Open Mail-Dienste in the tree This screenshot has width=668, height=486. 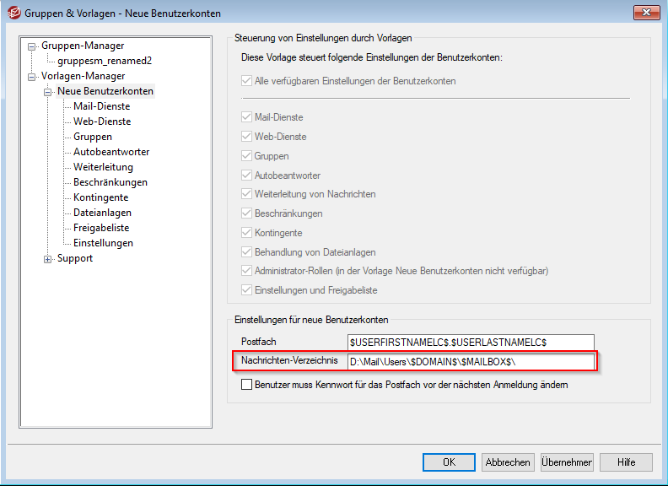101,106
